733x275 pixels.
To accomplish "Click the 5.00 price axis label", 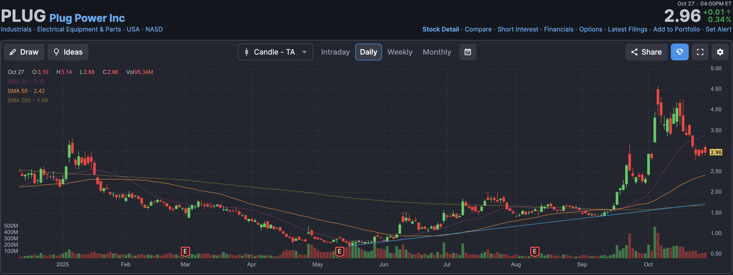I will (x=716, y=68).
